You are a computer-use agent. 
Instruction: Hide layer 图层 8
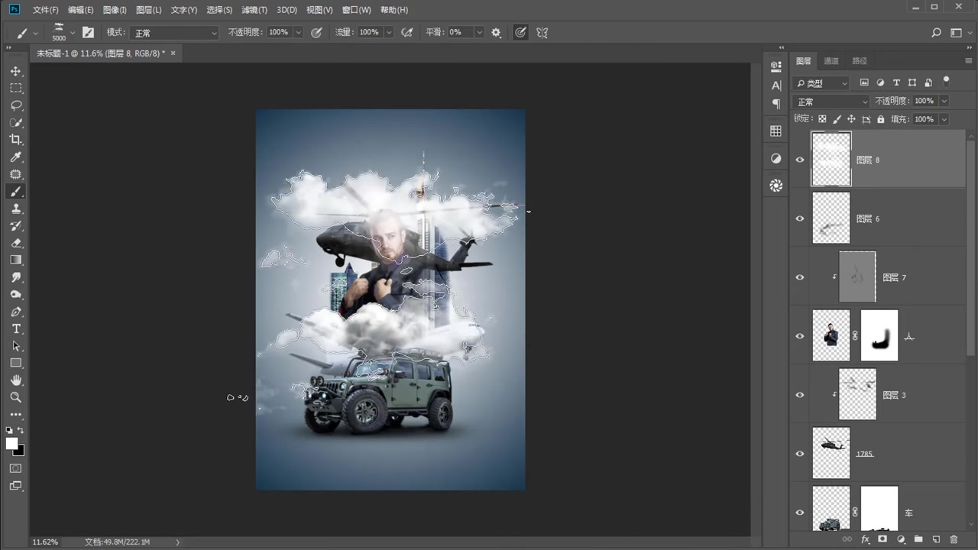(800, 160)
